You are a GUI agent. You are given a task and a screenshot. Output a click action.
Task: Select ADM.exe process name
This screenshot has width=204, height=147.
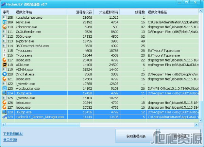[22, 65]
